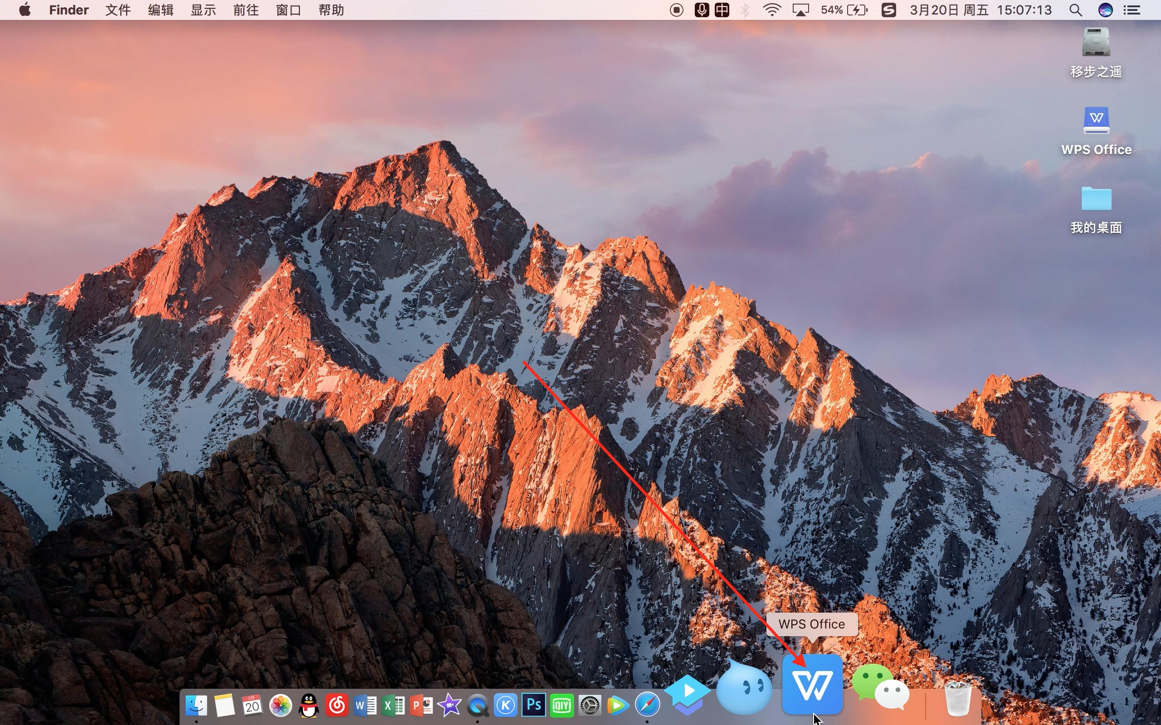This screenshot has width=1161, height=725.
Task: Open iQIYI video app
Action: click(x=561, y=705)
